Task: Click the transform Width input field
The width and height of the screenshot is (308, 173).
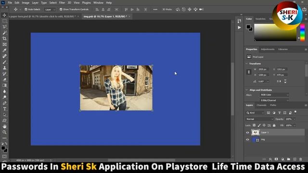Action: [x=263, y=69]
